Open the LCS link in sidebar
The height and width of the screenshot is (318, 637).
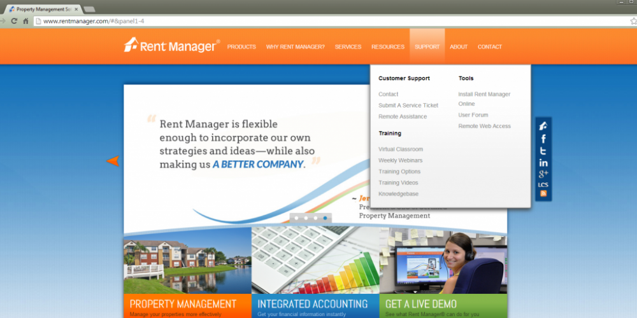(x=543, y=185)
